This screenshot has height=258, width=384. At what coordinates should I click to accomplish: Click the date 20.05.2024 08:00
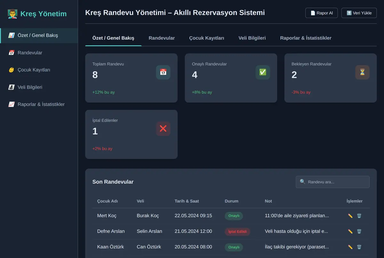click(x=193, y=247)
